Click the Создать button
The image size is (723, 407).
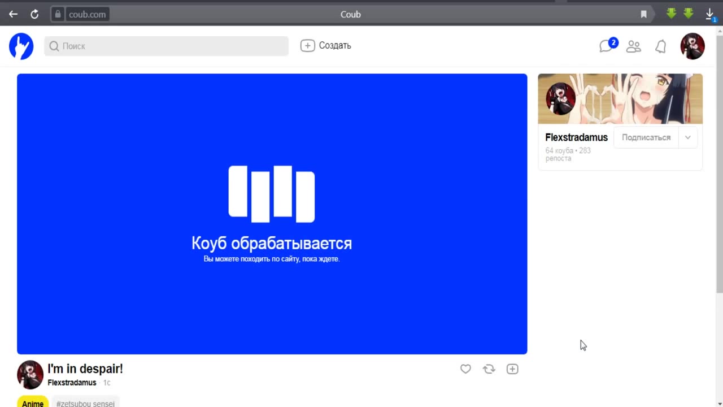326,46
